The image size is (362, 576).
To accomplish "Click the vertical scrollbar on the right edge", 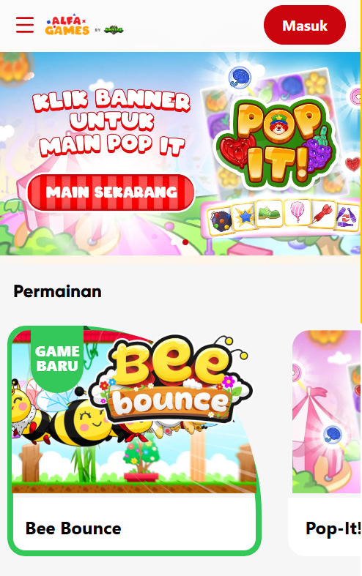I will [x=361, y=162].
